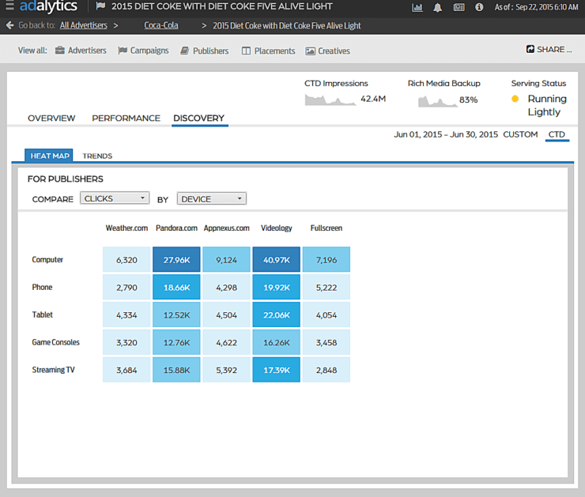
Task: Click the 2,848 Fullscreen Streaming TV cell
Action: [x=326, y=370]
